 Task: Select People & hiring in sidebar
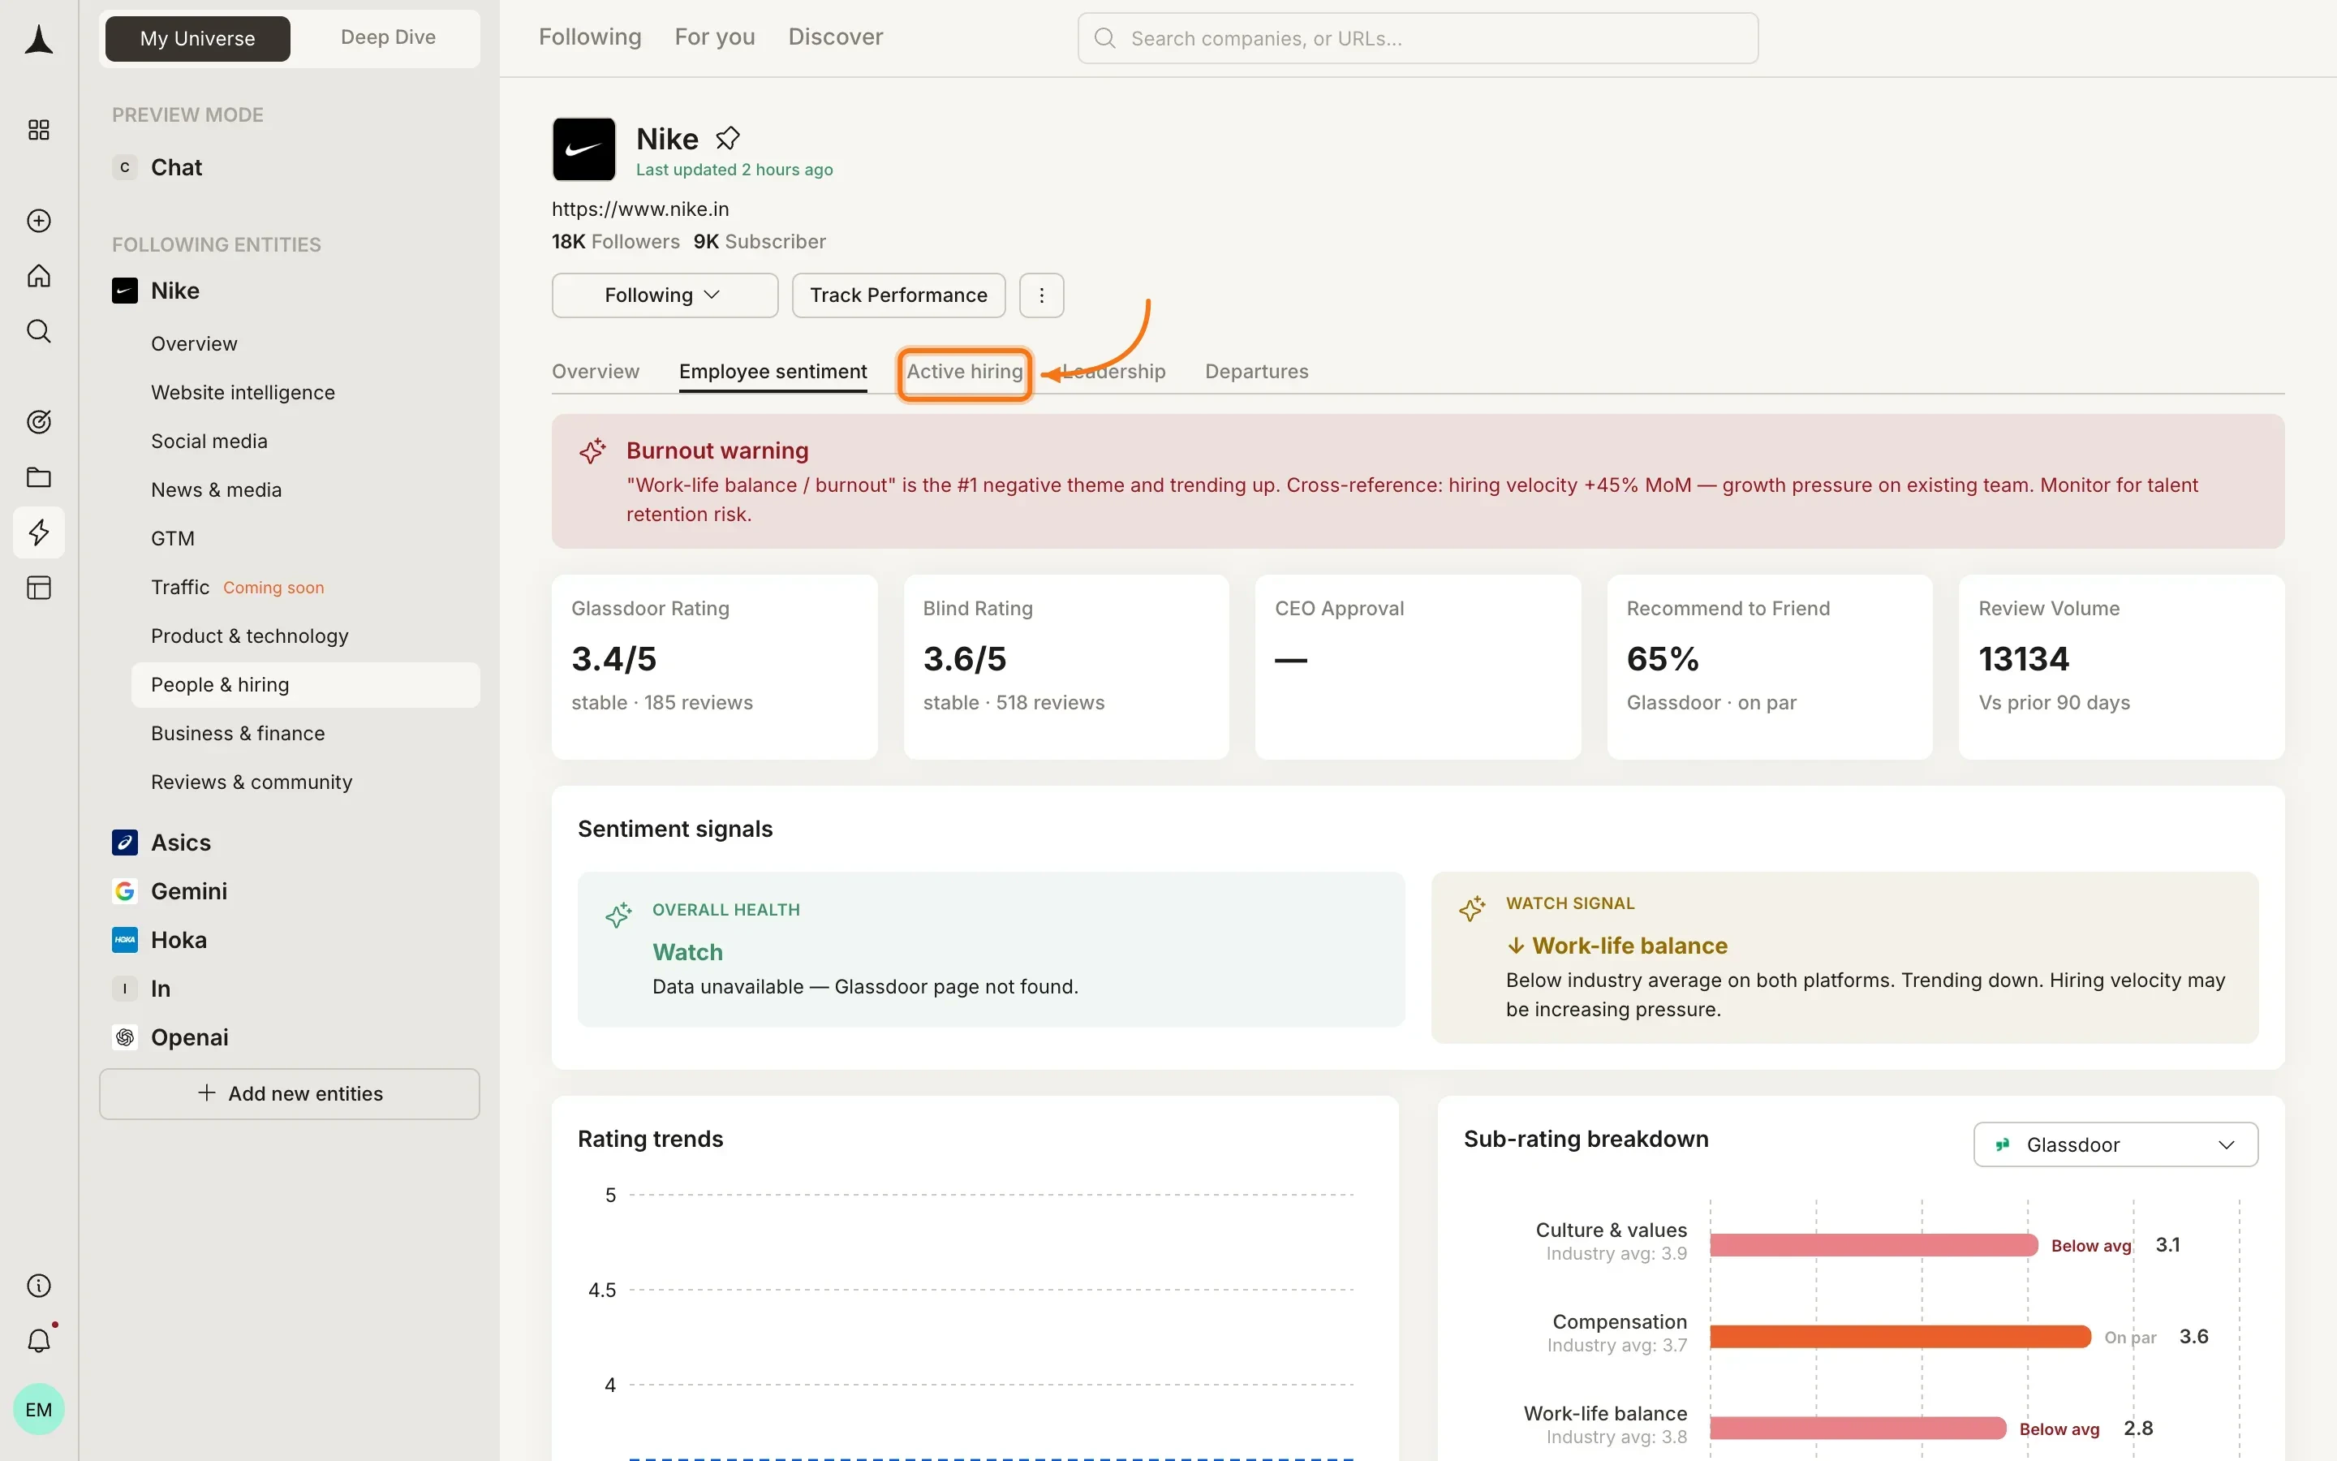(x=305, y=684)
